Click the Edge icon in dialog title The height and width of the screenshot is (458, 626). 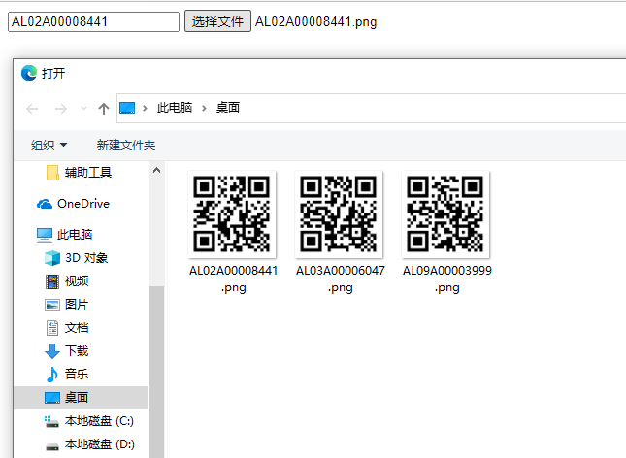29,73
